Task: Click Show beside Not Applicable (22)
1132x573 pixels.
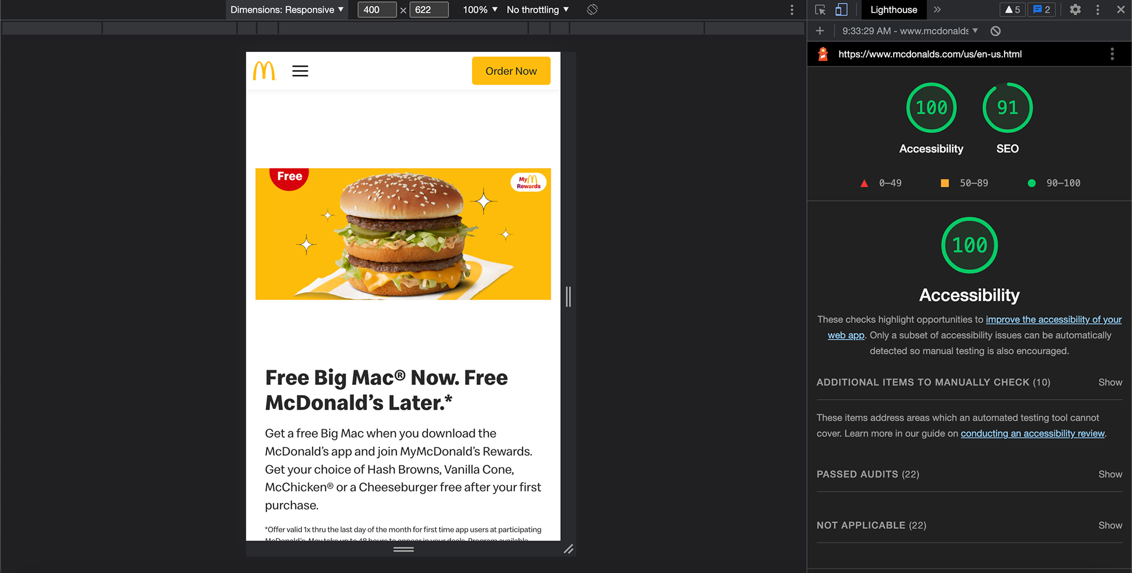Action: click(1110, 525)
